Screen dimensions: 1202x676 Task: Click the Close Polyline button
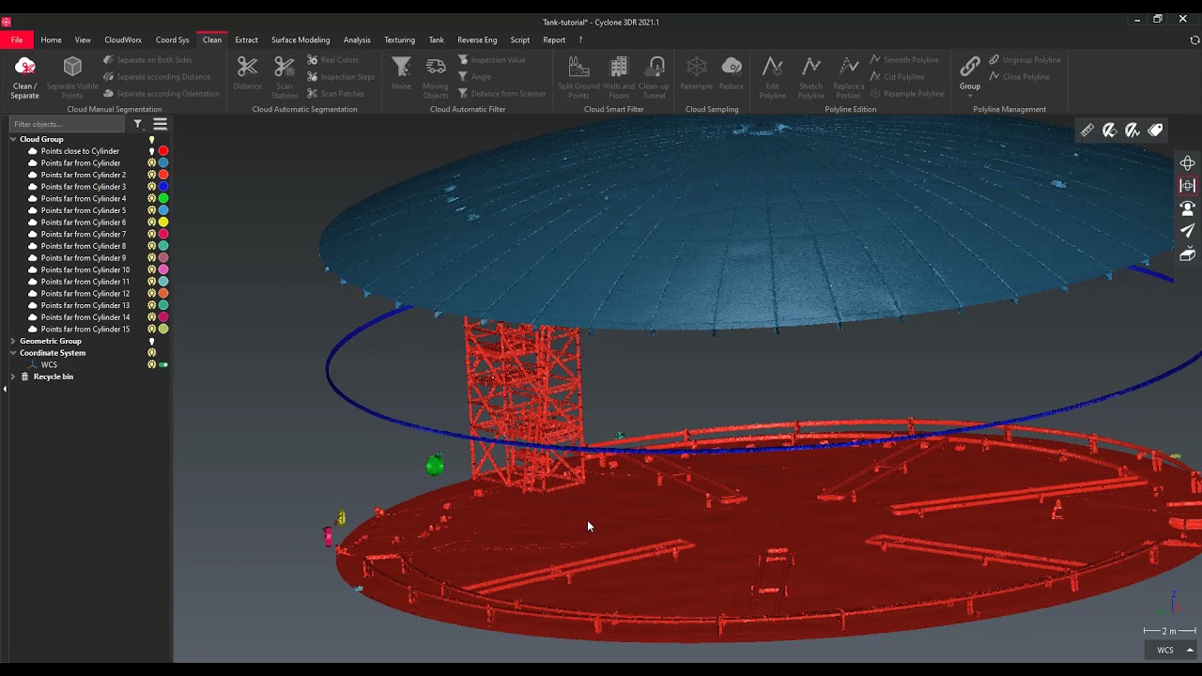[1019, 77]
